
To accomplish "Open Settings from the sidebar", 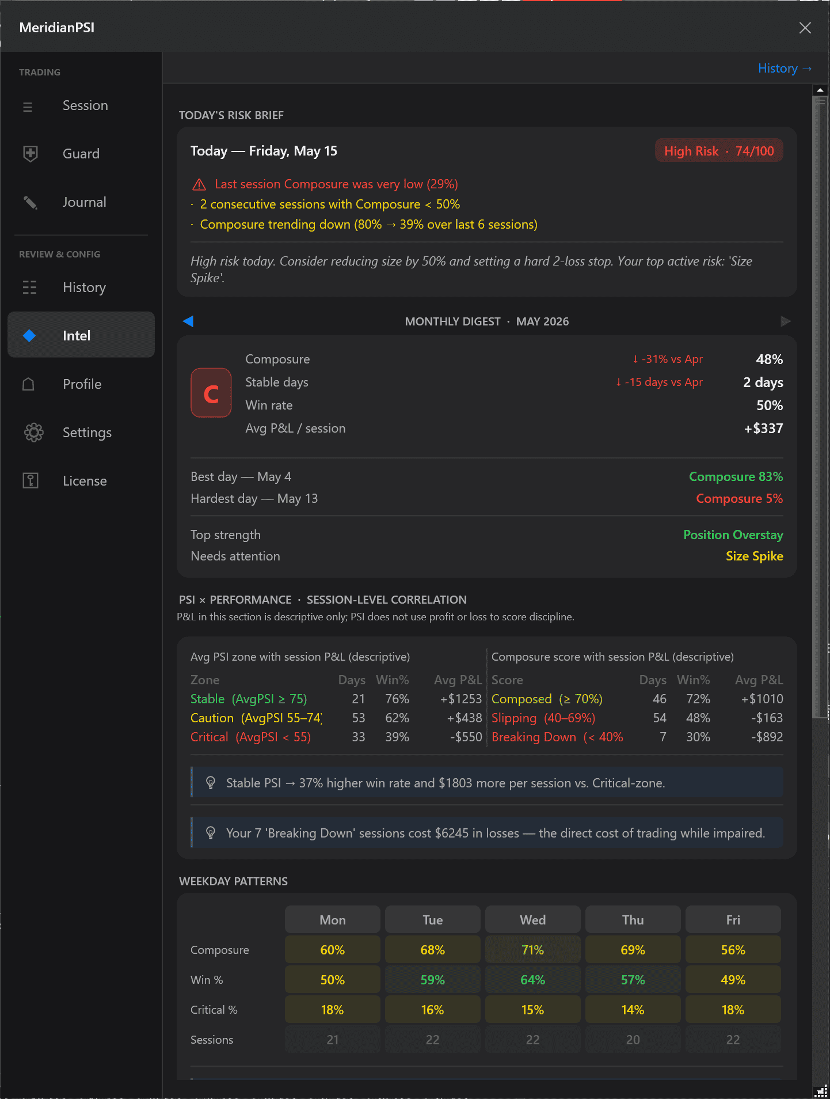I will (81, 433).
